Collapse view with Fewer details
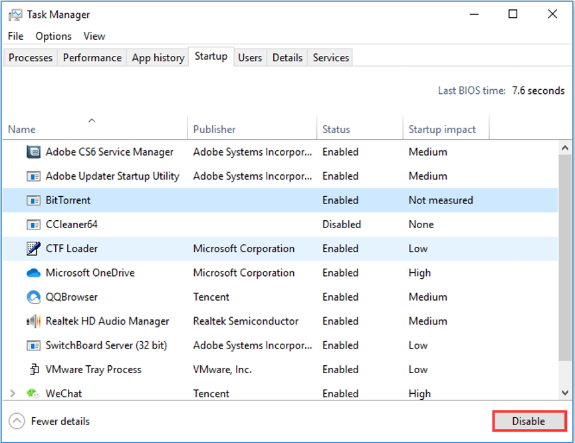This screenshot has height=443, width=575. 49,421
